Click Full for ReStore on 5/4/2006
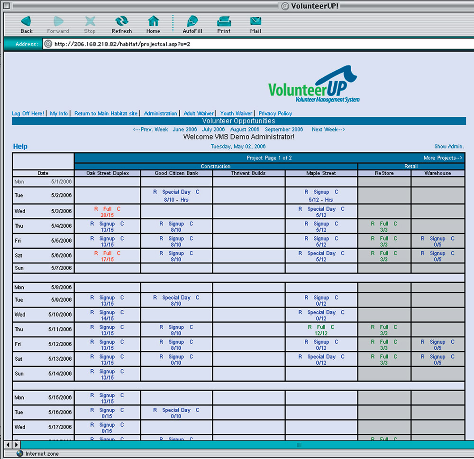Screen dimensions: 474x459 click(384, 224)
